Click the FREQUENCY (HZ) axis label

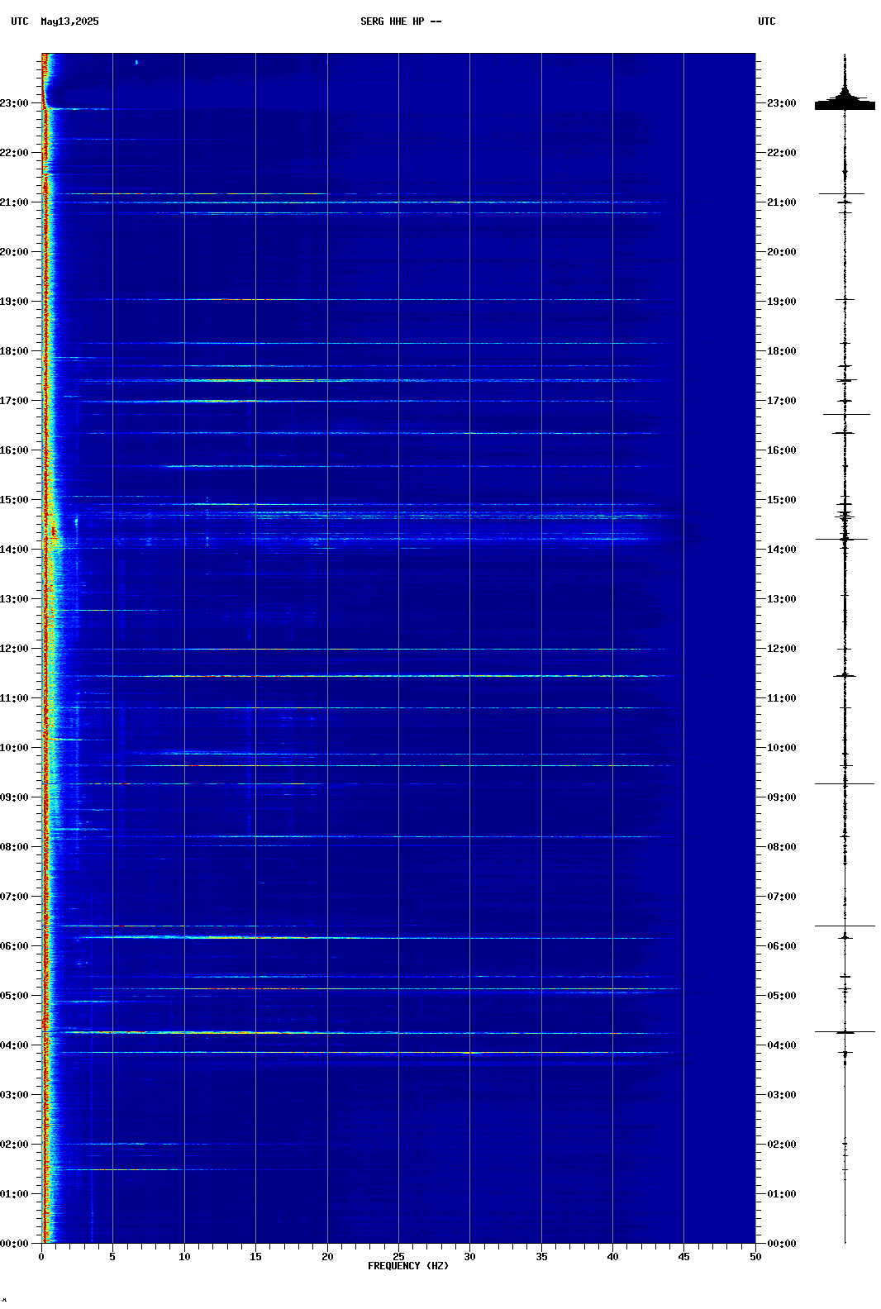click(x=407, y=1266)
